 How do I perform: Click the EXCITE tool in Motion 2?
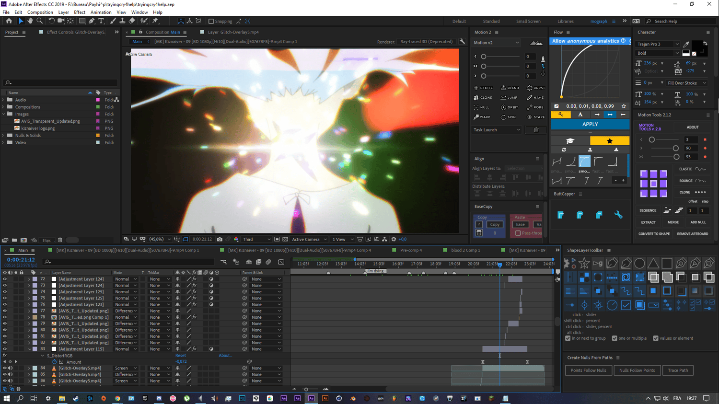[x=483, y=88]
